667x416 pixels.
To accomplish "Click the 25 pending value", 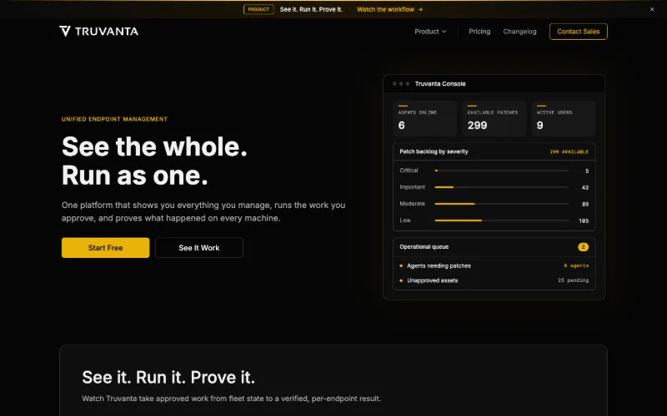I will pos(573,280).
